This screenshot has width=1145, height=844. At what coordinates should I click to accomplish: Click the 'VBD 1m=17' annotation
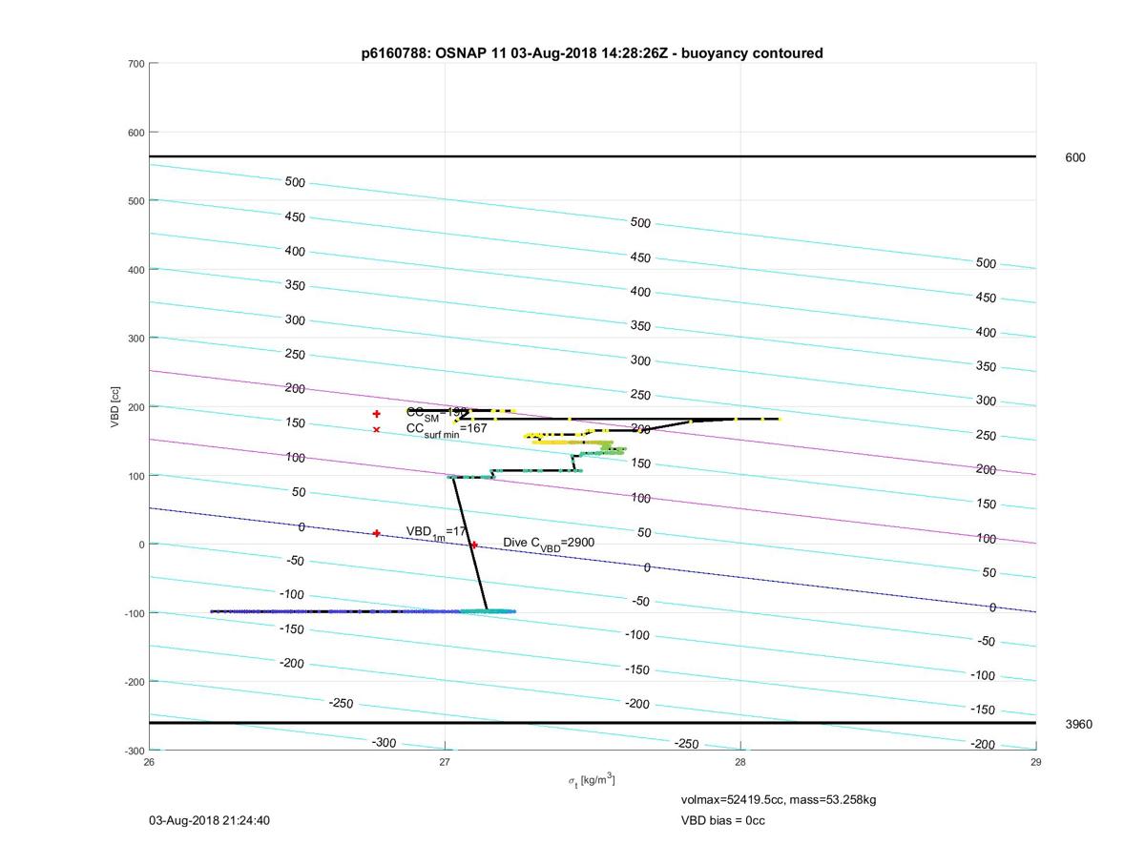coord(436,532)
